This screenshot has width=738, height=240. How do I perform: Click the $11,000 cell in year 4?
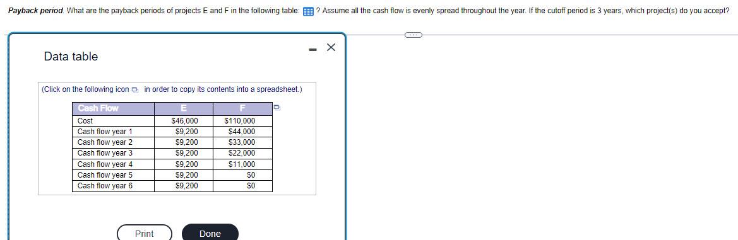pyautogui.click(x=242, y=164)
